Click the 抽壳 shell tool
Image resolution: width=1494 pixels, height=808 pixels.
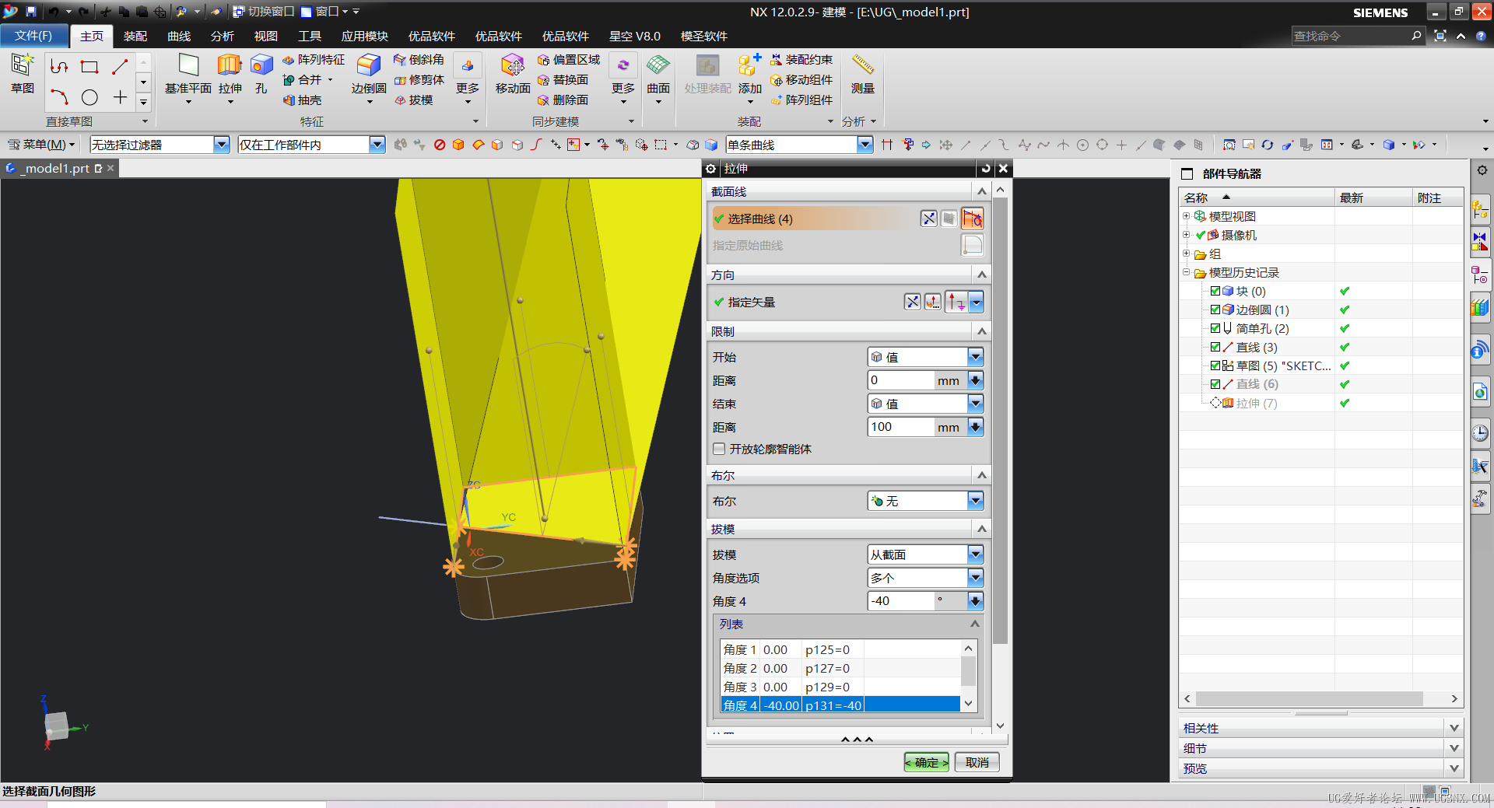303,100
